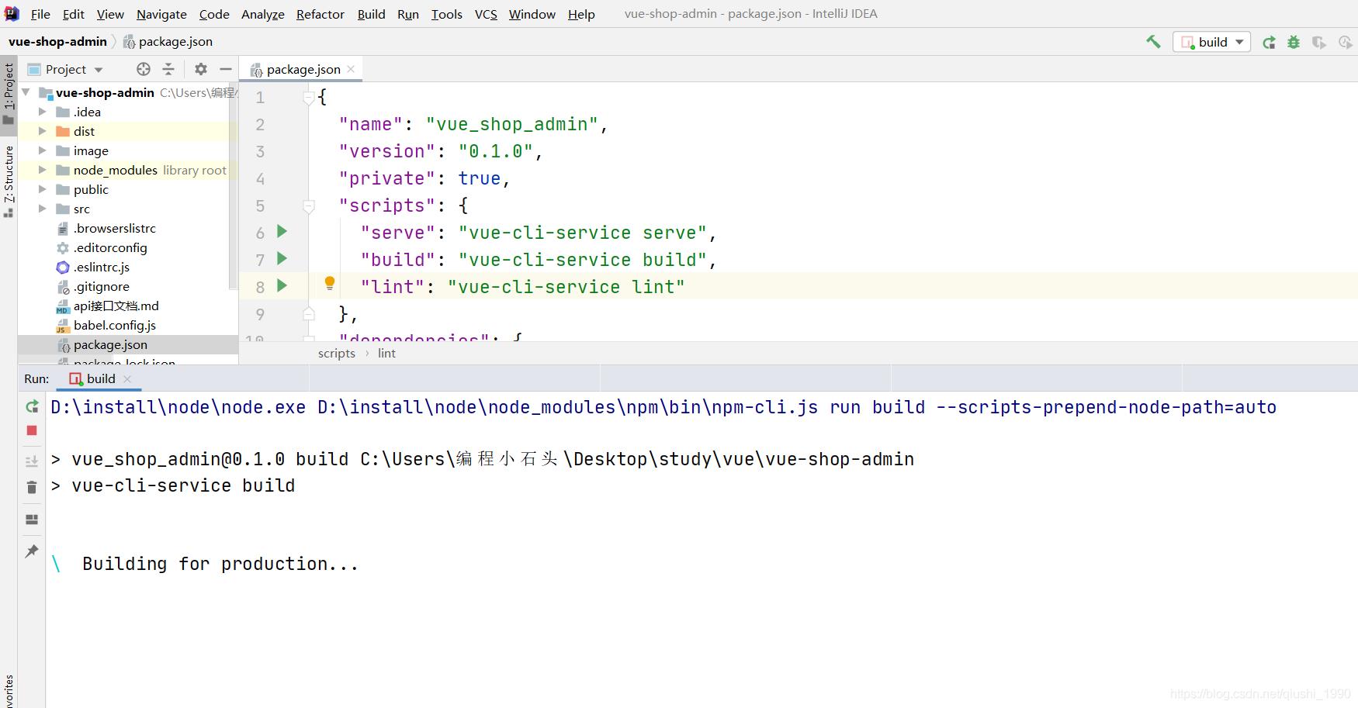Screen dimensions: 1358x708
Task: Open the Analyze menu
Action: click(x=263, y=14)
